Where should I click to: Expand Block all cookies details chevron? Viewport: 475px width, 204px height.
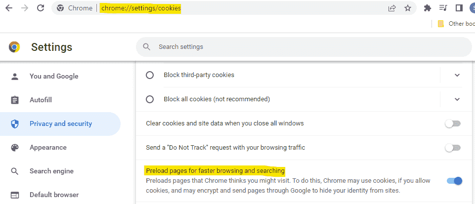[x=457, y=99]
